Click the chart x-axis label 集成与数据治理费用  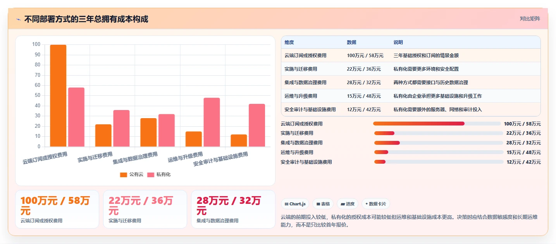tap(135, 158)
